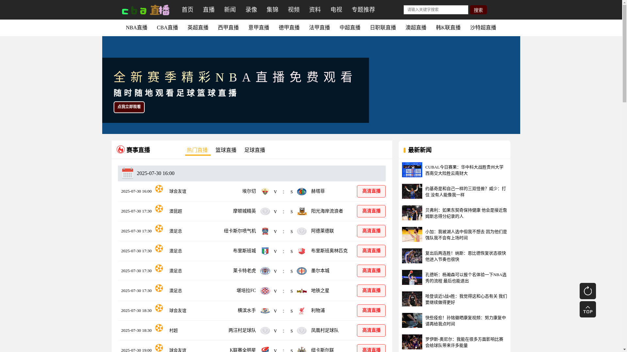Viewport: 627px width, 352px height.
Task: Switch to 足球直播 tab
Action: point(255,150)
